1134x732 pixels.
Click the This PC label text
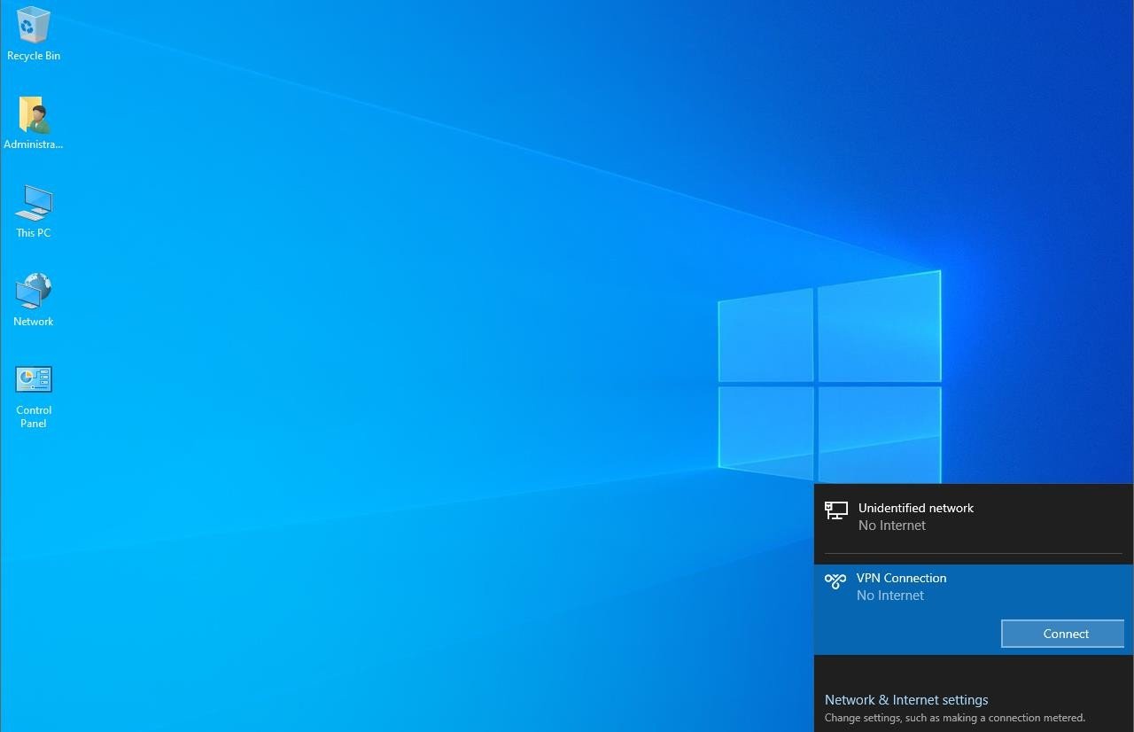coord(34,233)
